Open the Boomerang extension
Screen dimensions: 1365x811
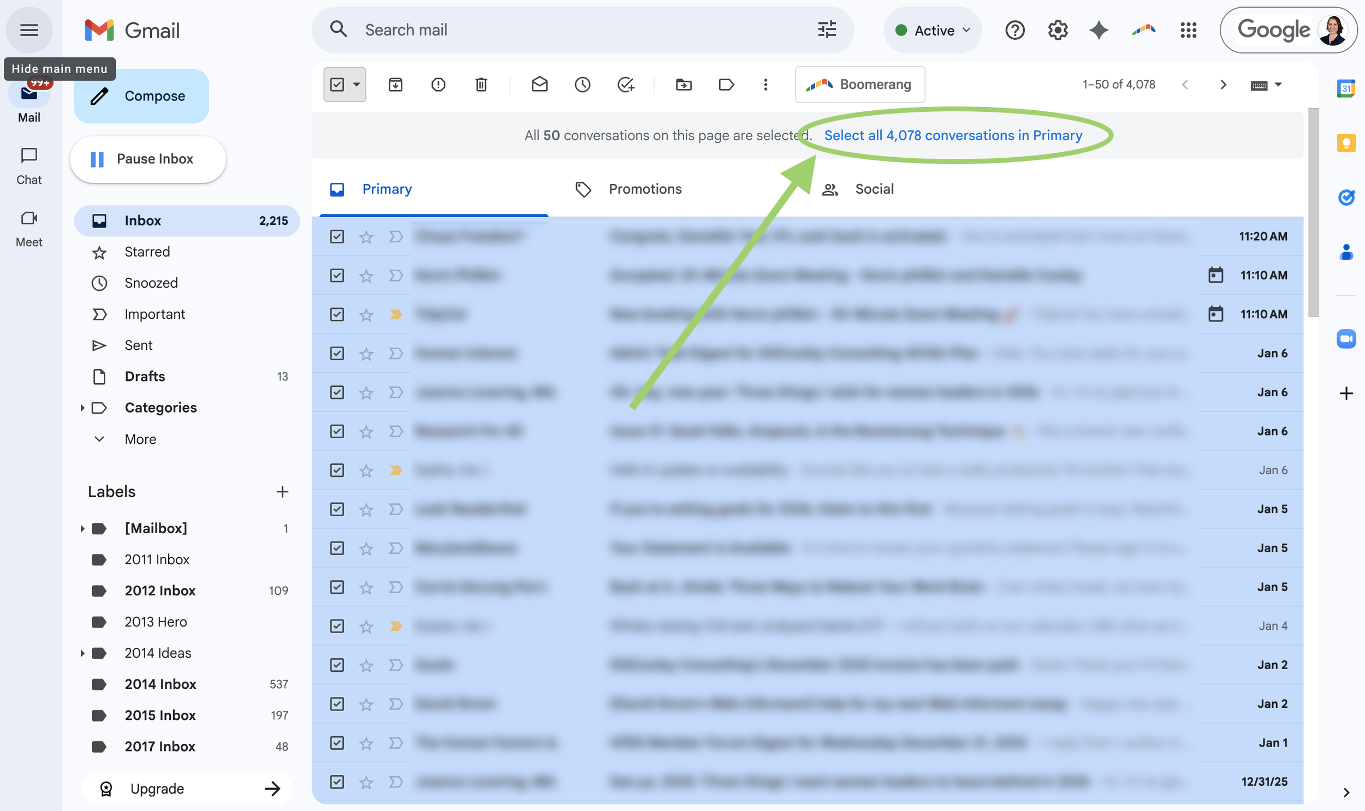coord(859,84)
